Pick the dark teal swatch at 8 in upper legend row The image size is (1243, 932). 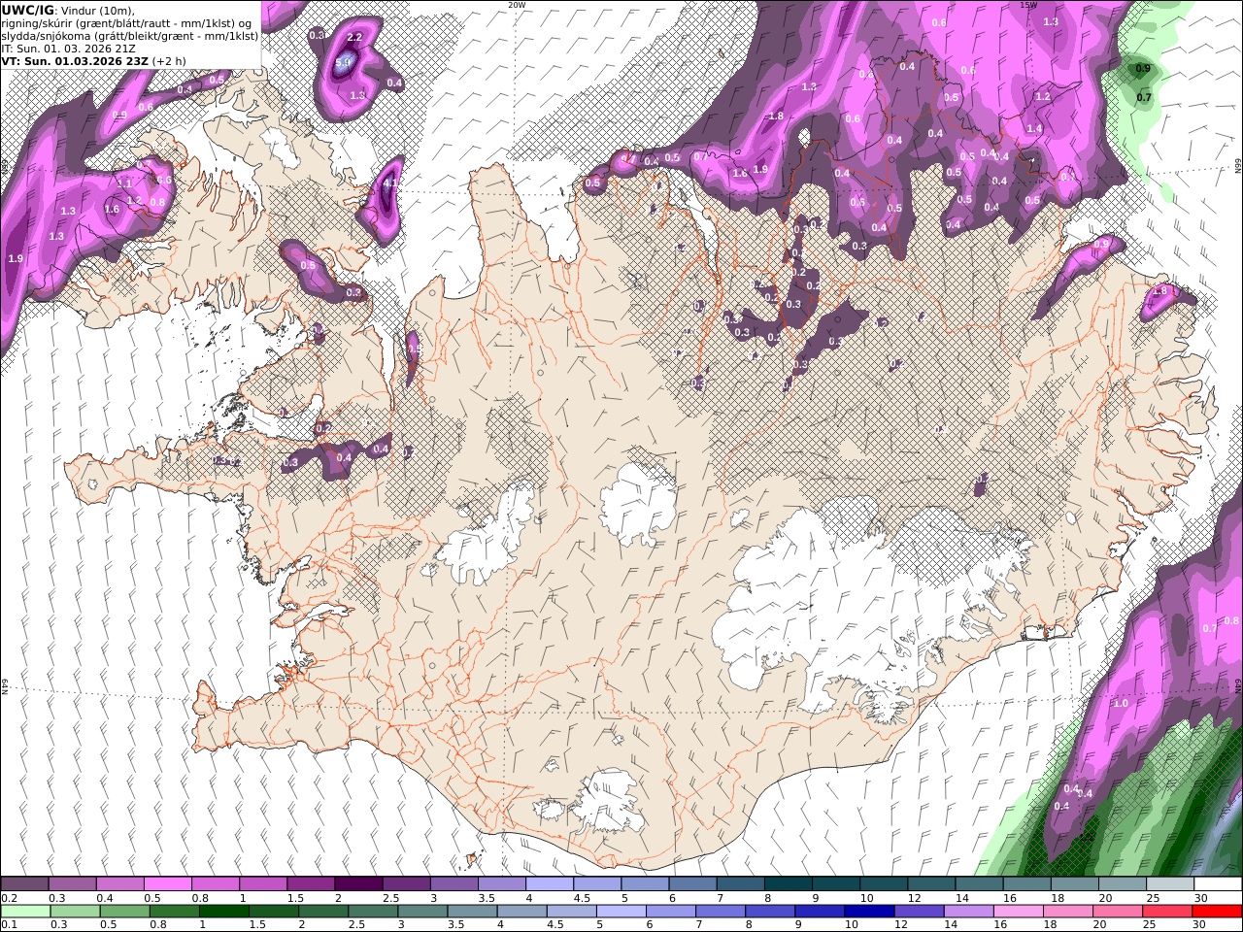point(788,884)
